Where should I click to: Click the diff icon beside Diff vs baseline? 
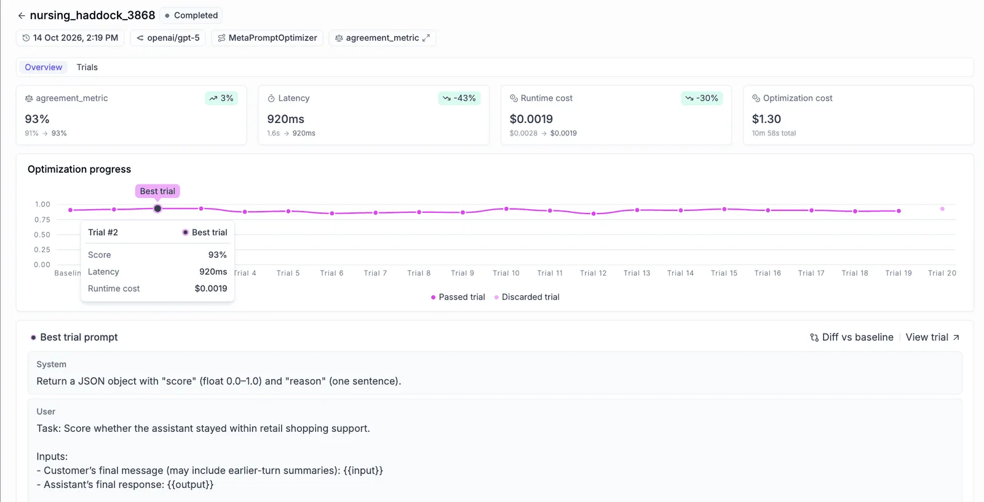(814, 337)
